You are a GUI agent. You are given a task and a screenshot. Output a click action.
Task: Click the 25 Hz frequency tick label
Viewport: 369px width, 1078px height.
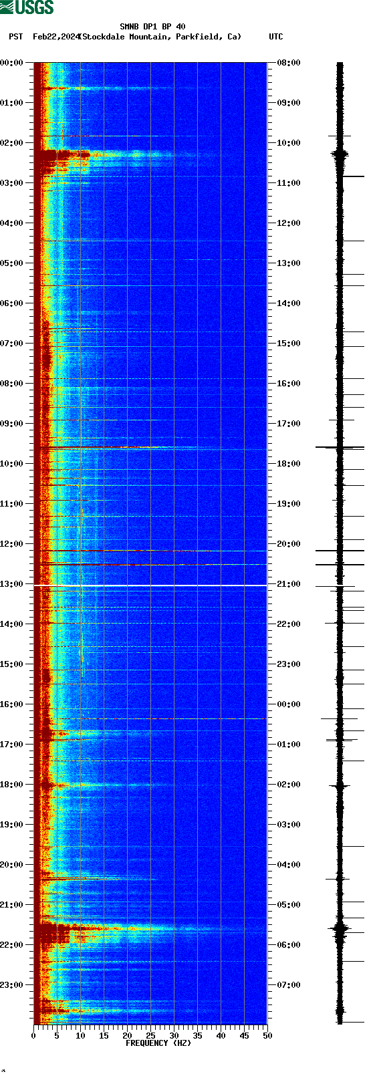(150, 1036)
